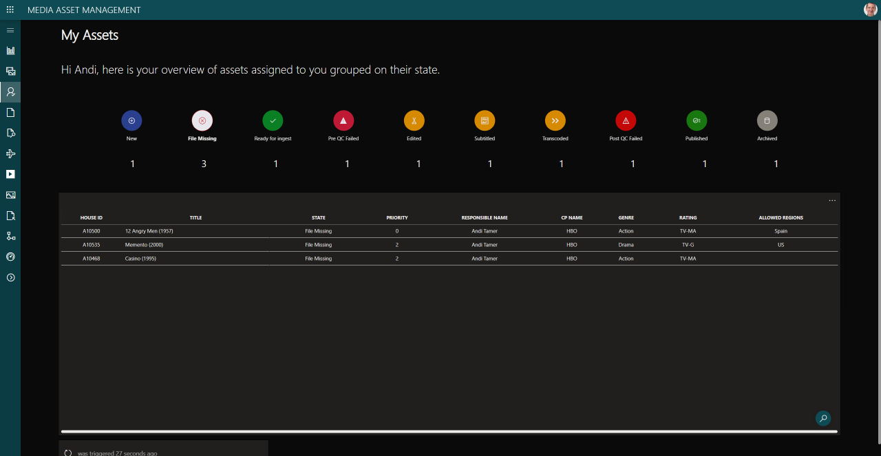This screenshot has width=881, height=456.
Task: Open the user avatar account menu
Action: pyautogui.click(x=869, y=10)
